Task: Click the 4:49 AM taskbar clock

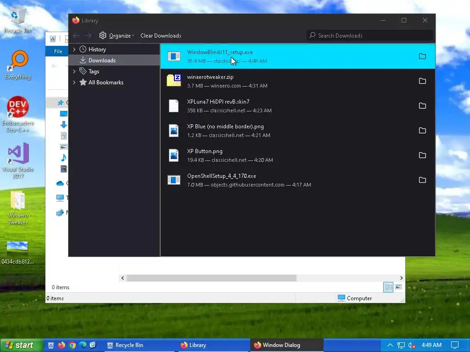Action: [431, 345]
